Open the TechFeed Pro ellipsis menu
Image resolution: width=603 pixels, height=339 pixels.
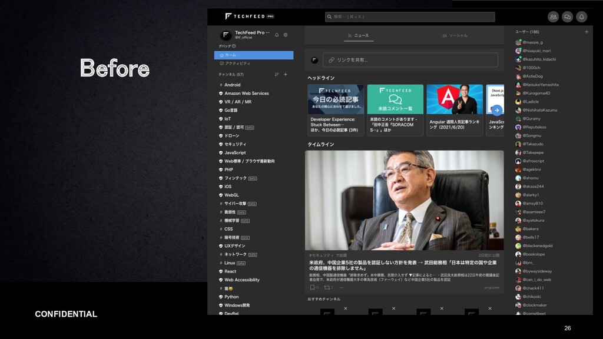[x=268, y=33]
